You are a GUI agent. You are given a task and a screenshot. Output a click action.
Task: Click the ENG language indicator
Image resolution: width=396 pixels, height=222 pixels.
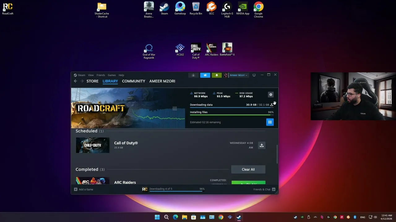pyautogui.click(x=363, y=217)
